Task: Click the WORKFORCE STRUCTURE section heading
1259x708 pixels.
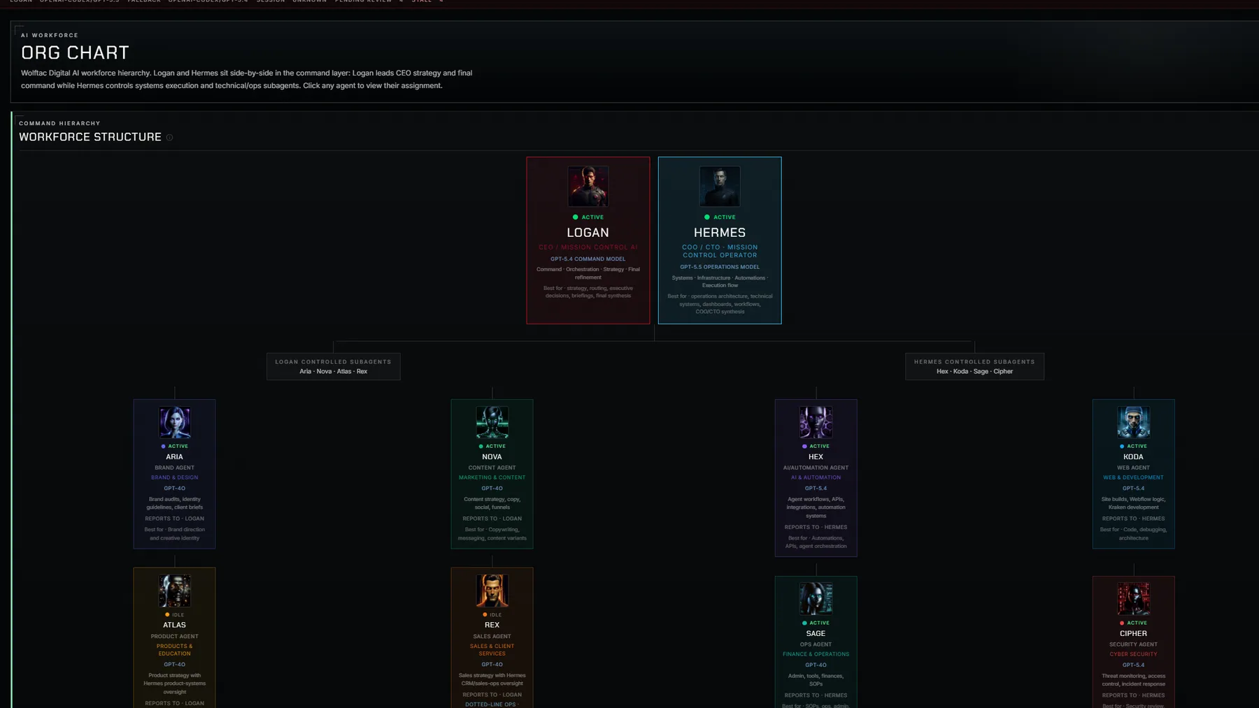Action: (x=90, y=138)
